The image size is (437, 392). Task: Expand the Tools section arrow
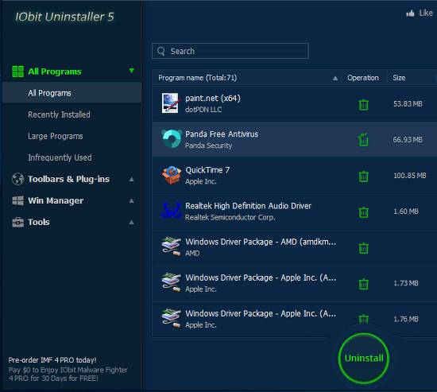132,223
